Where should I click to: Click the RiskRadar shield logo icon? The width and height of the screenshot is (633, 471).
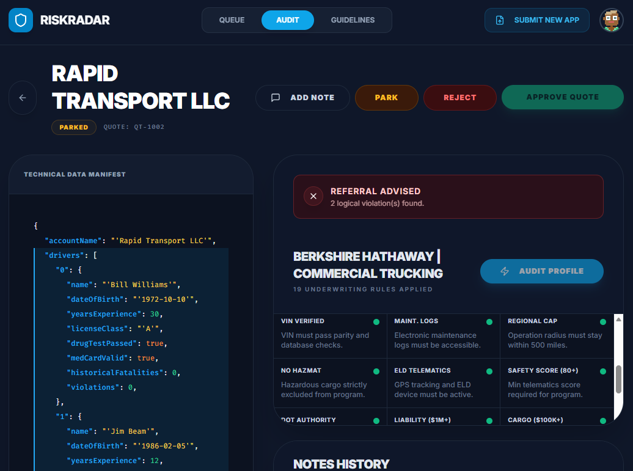click(21, 20)
